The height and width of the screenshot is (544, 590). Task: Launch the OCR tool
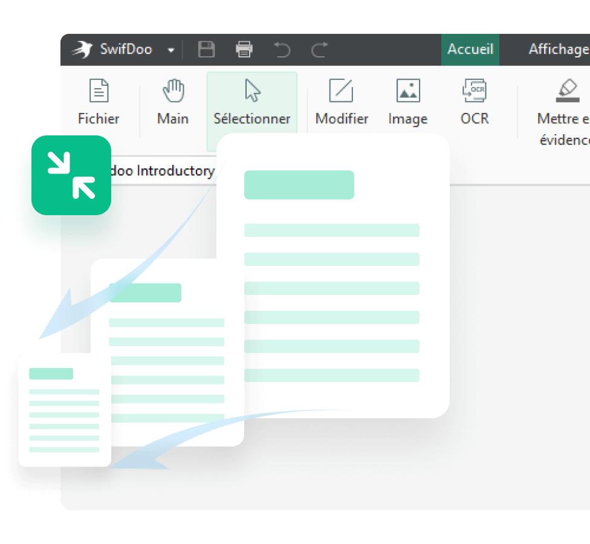[475, 102]
